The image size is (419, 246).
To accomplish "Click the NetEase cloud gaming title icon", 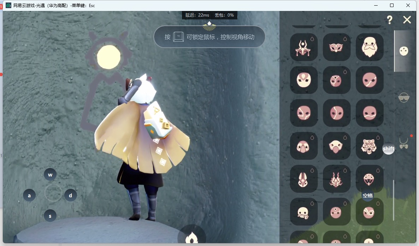I will click(x=8, y=5).
